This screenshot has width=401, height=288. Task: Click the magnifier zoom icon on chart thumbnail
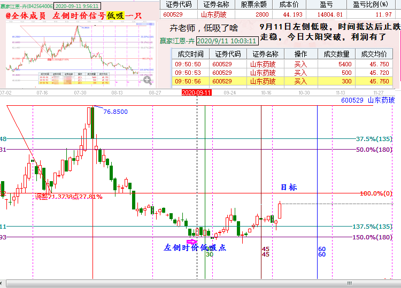(147, 80)
